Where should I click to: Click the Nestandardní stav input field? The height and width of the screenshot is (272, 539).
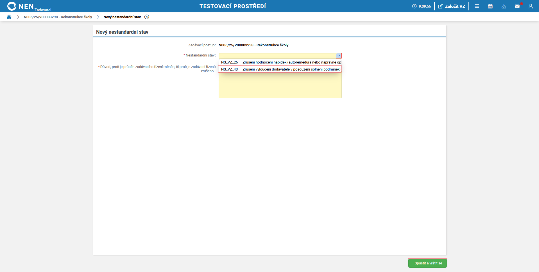(277, 56)
